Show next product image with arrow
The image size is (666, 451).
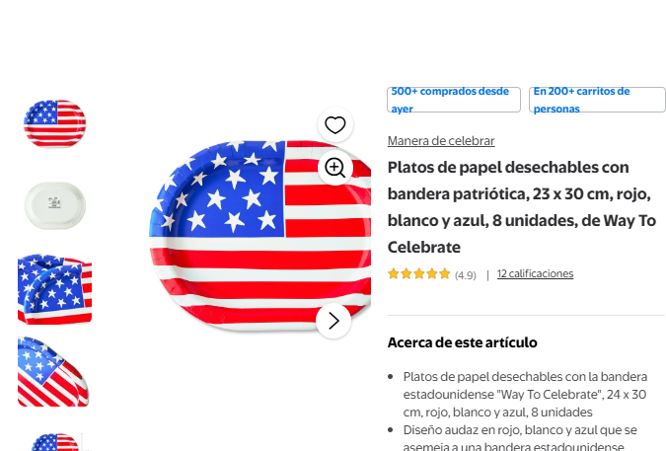[333, 321]
